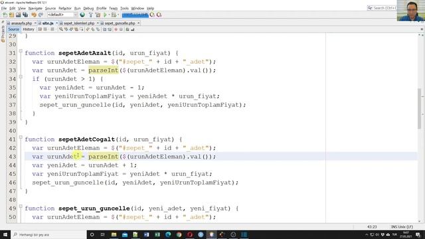Click the Windows Start button
This screenshot has width=425, height=239.
click(x=5, y=234)
